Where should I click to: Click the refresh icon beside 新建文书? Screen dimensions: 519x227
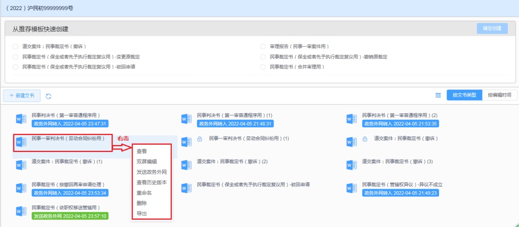click(49, 96)
